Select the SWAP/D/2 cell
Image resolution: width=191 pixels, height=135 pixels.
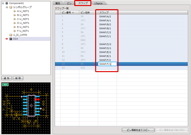point(107,44)
